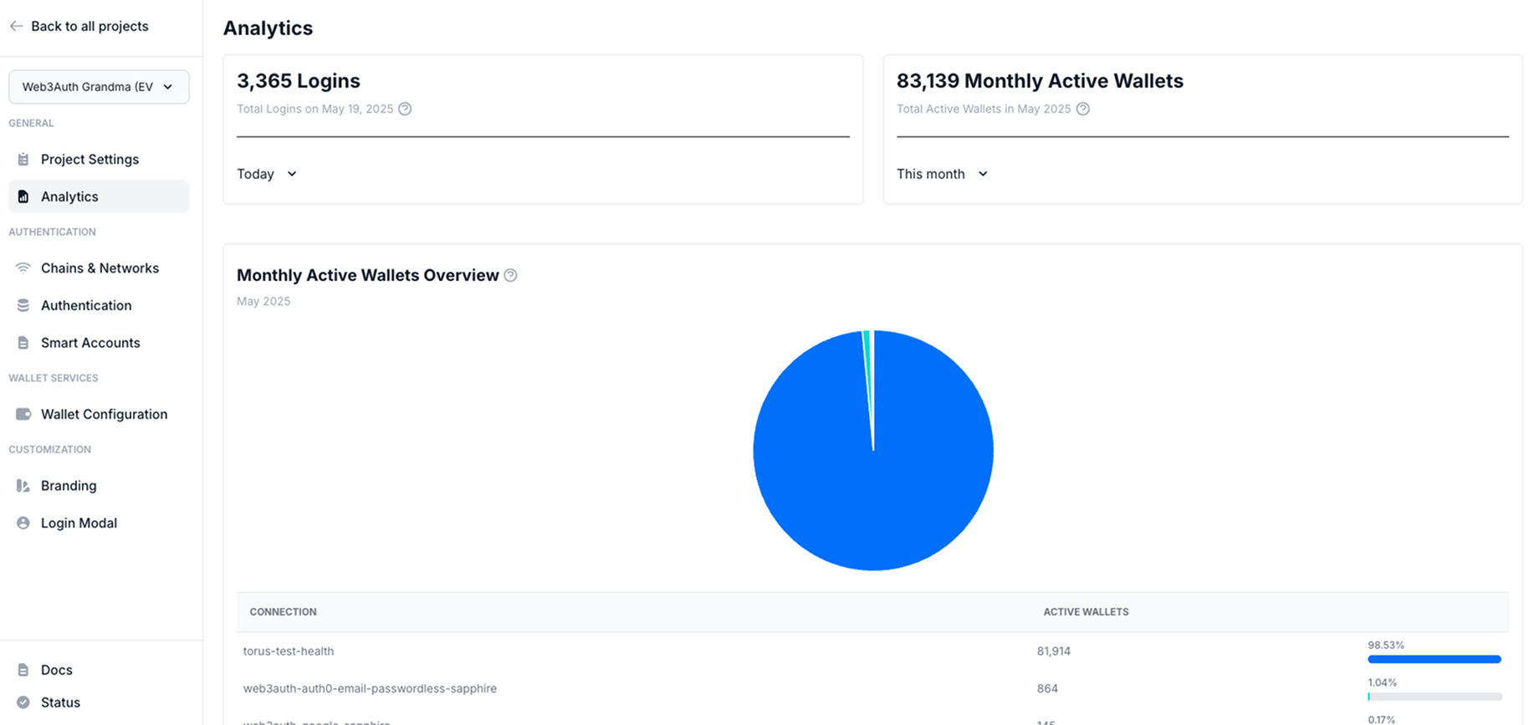Click help icon beside Total Active Wallets
The width and height of the screenshot is (1539, 725).
click(1082, 110)
